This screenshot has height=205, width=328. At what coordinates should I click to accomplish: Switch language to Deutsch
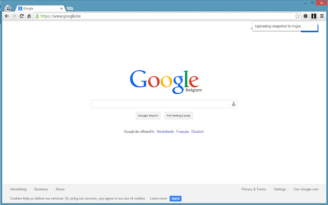pyautogui.click(x=197, y=131)
